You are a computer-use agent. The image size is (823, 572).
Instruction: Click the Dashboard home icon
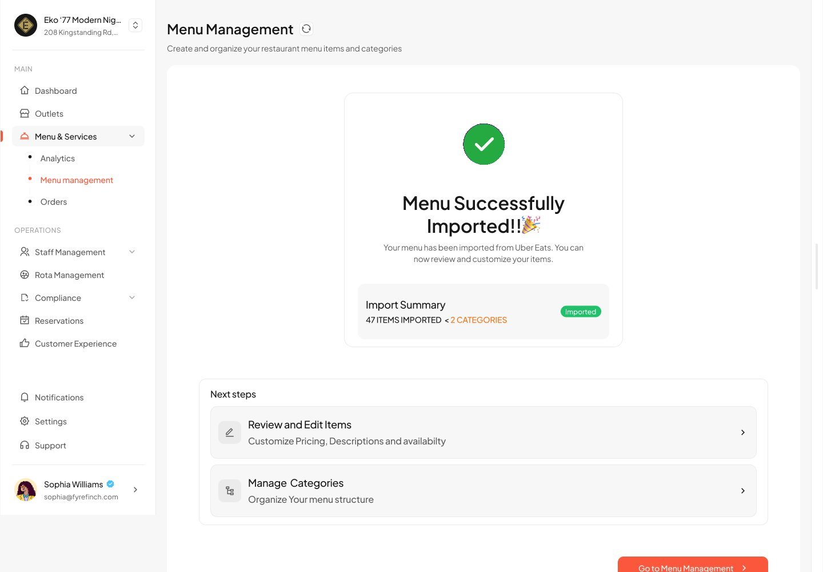(x=25, y=90)
